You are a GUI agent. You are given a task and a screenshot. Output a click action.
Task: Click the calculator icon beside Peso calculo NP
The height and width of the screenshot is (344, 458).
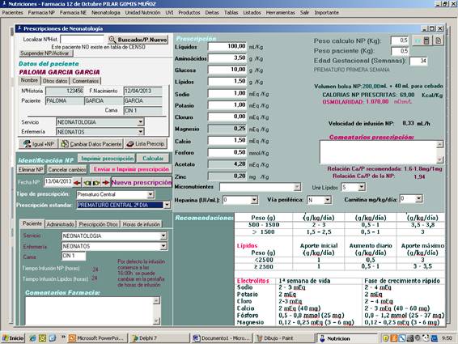pyautogui.click(x=426, y=40)
